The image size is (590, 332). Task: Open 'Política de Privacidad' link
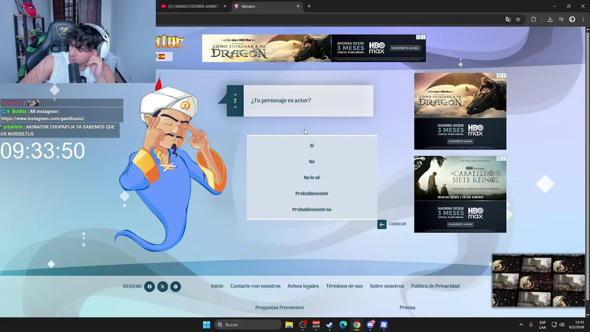point(435,286)
